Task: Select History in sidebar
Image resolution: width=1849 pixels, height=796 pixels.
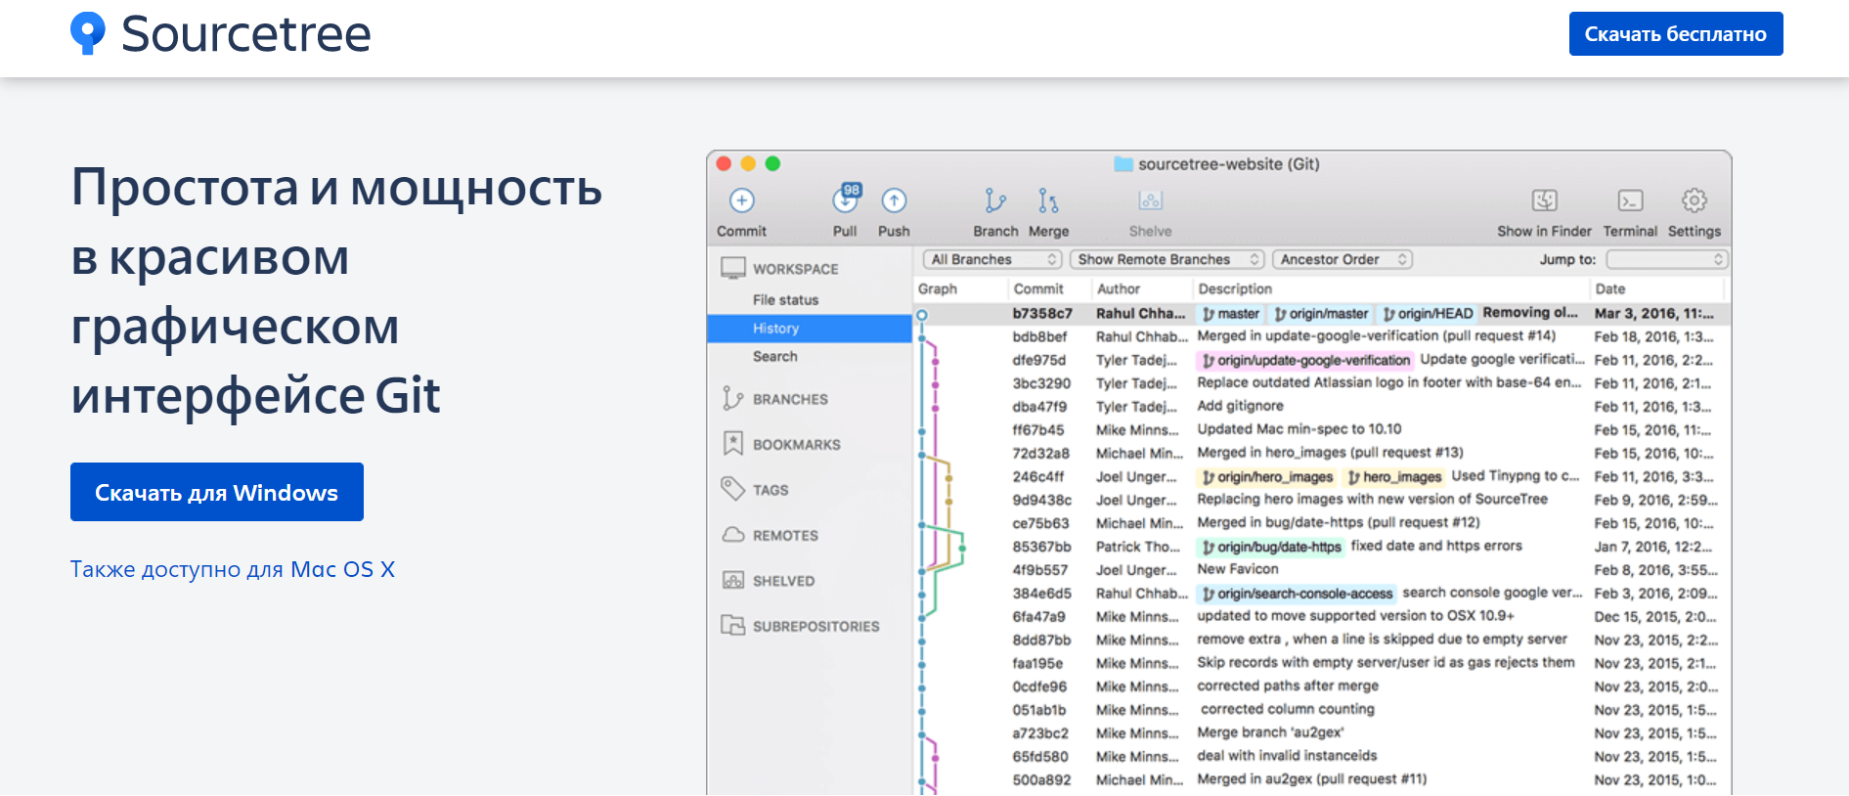Action: [x=809, y=329]
